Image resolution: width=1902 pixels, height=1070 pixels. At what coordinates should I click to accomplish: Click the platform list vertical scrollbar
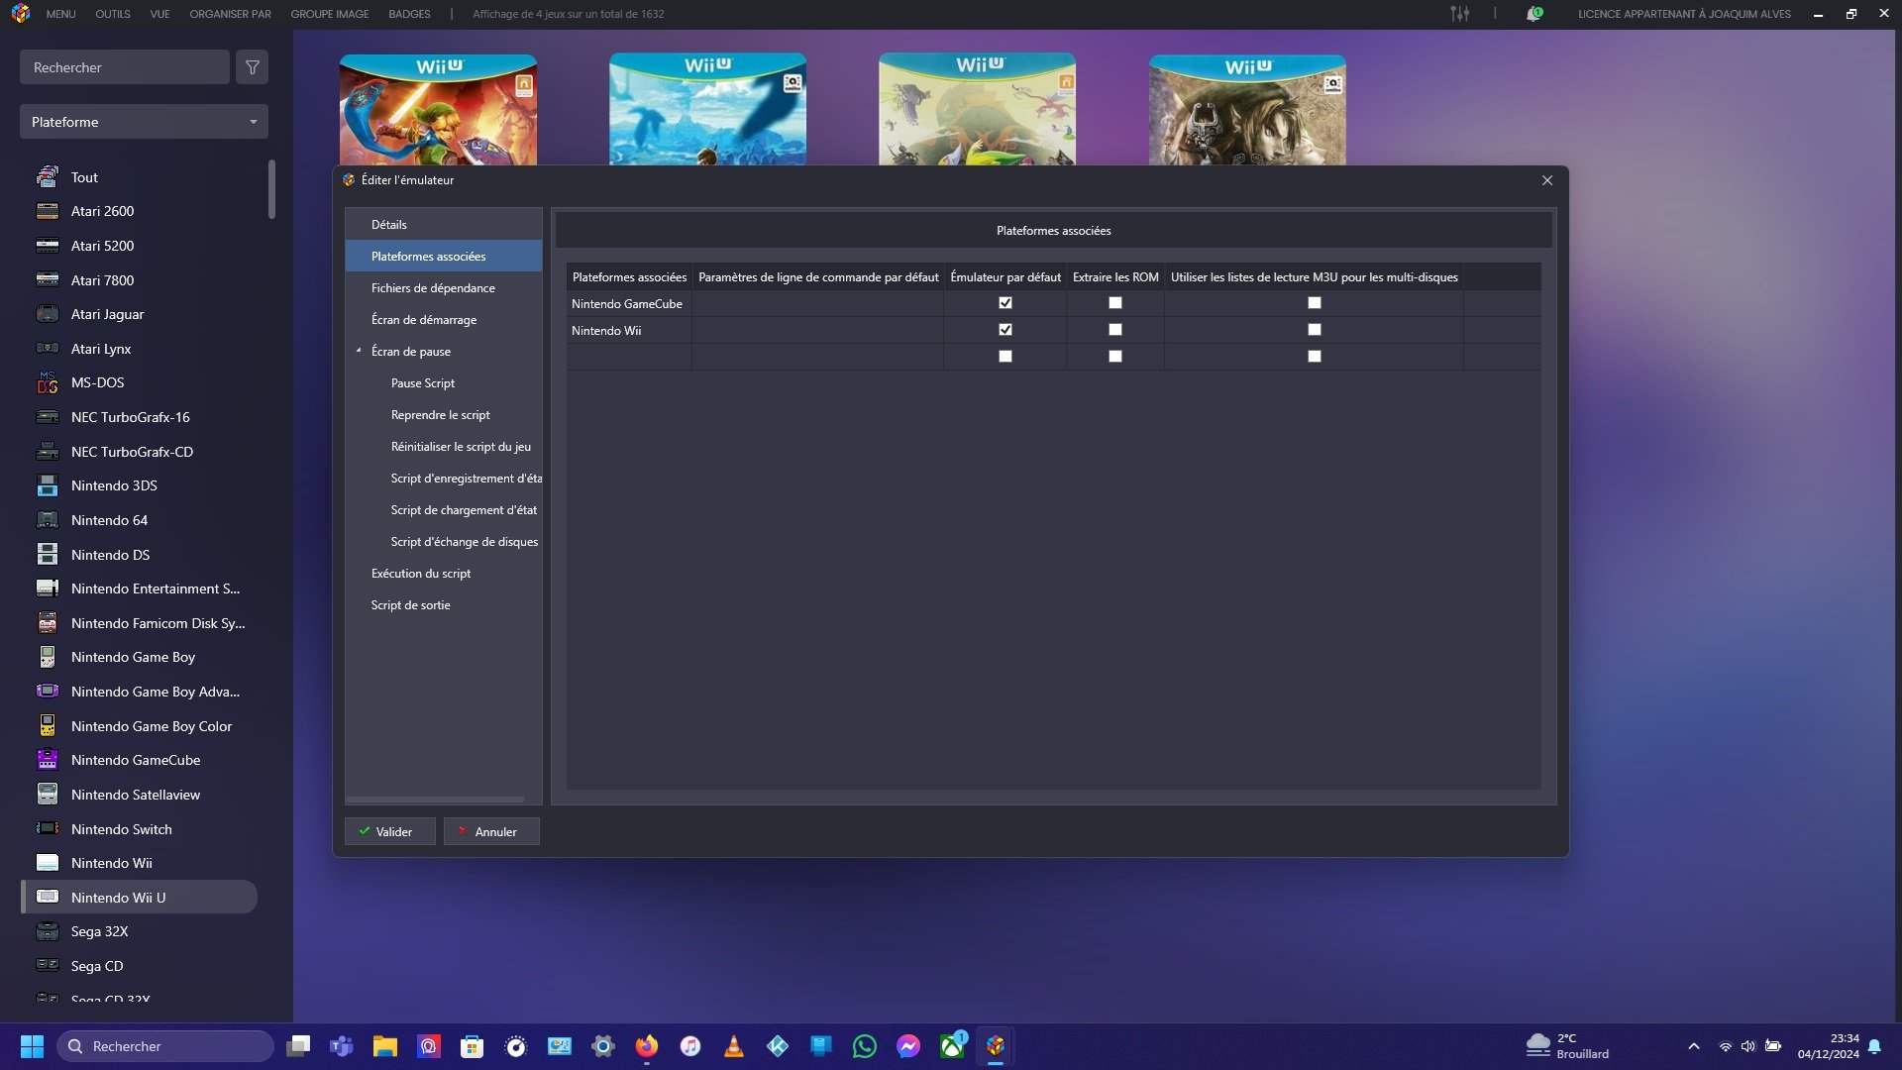pyautogui.click(x=271, y=189)
